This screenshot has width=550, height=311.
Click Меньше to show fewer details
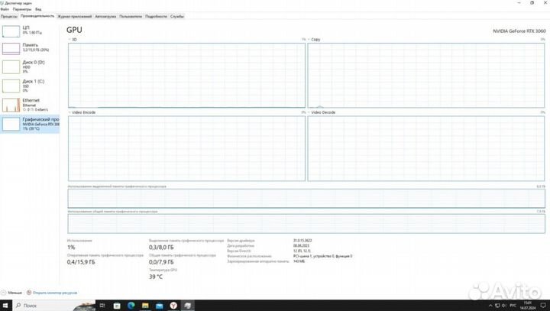coord(11,293)
